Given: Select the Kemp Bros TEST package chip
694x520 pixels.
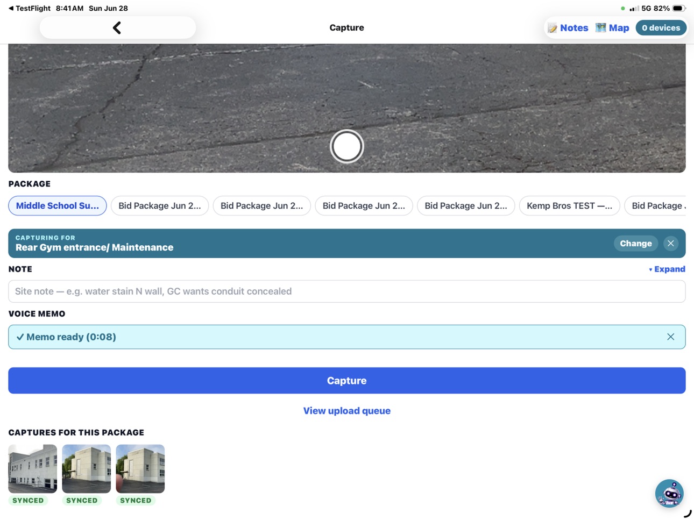Looking at the screenshot, I should [569, 205].
